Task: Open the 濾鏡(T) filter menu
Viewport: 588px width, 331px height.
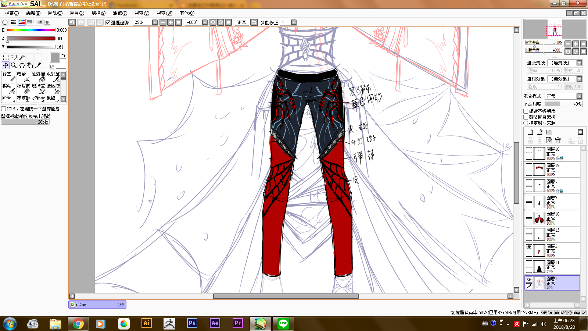Action: point(120,13)
